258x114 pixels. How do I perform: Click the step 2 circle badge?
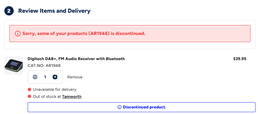point(9,11)
